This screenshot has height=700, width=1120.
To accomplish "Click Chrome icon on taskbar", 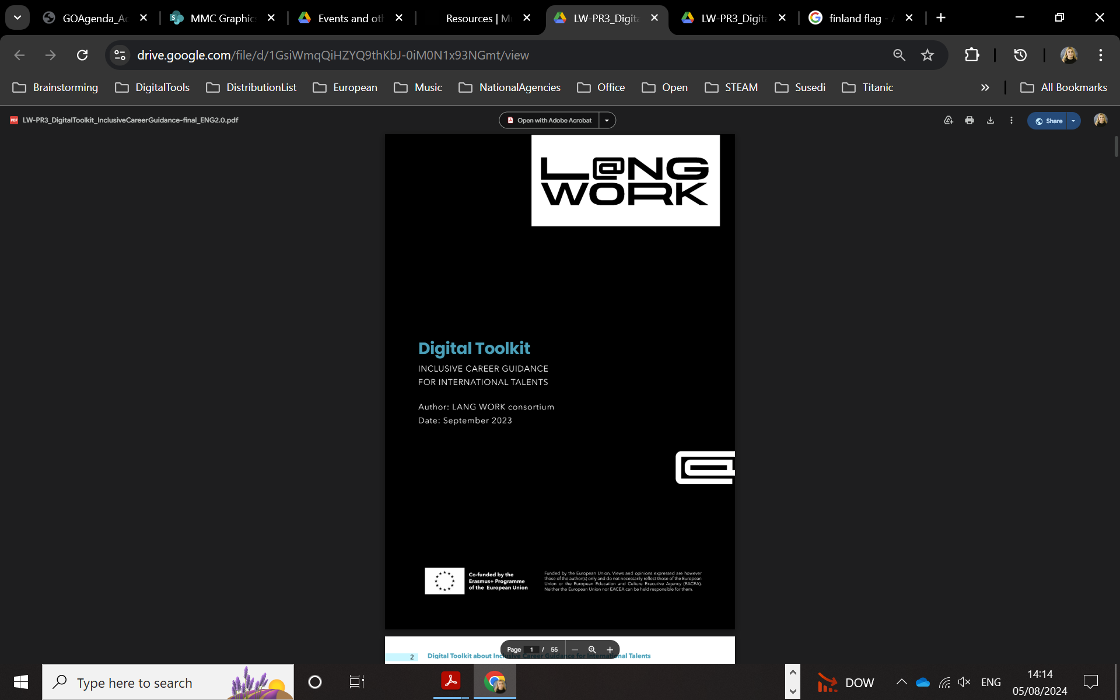I will tap(495, 681).
